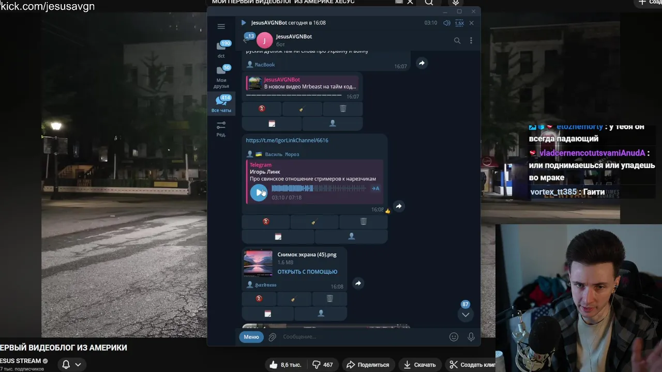Click ban button under Mrbeast message
662x372 pixels.
262,109
